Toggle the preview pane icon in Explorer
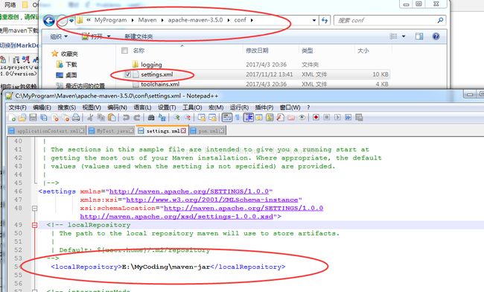Image resolution: width=484 pixels, height=292 pixels. pyautogui.click(x=419, y=36)
